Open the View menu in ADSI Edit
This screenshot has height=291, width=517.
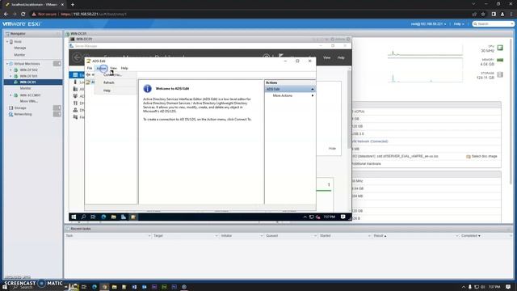click(113, 68)
